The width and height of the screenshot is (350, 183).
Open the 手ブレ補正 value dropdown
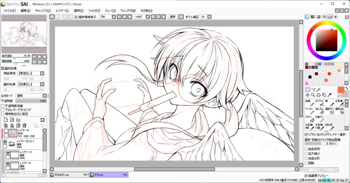pos(209,17)
